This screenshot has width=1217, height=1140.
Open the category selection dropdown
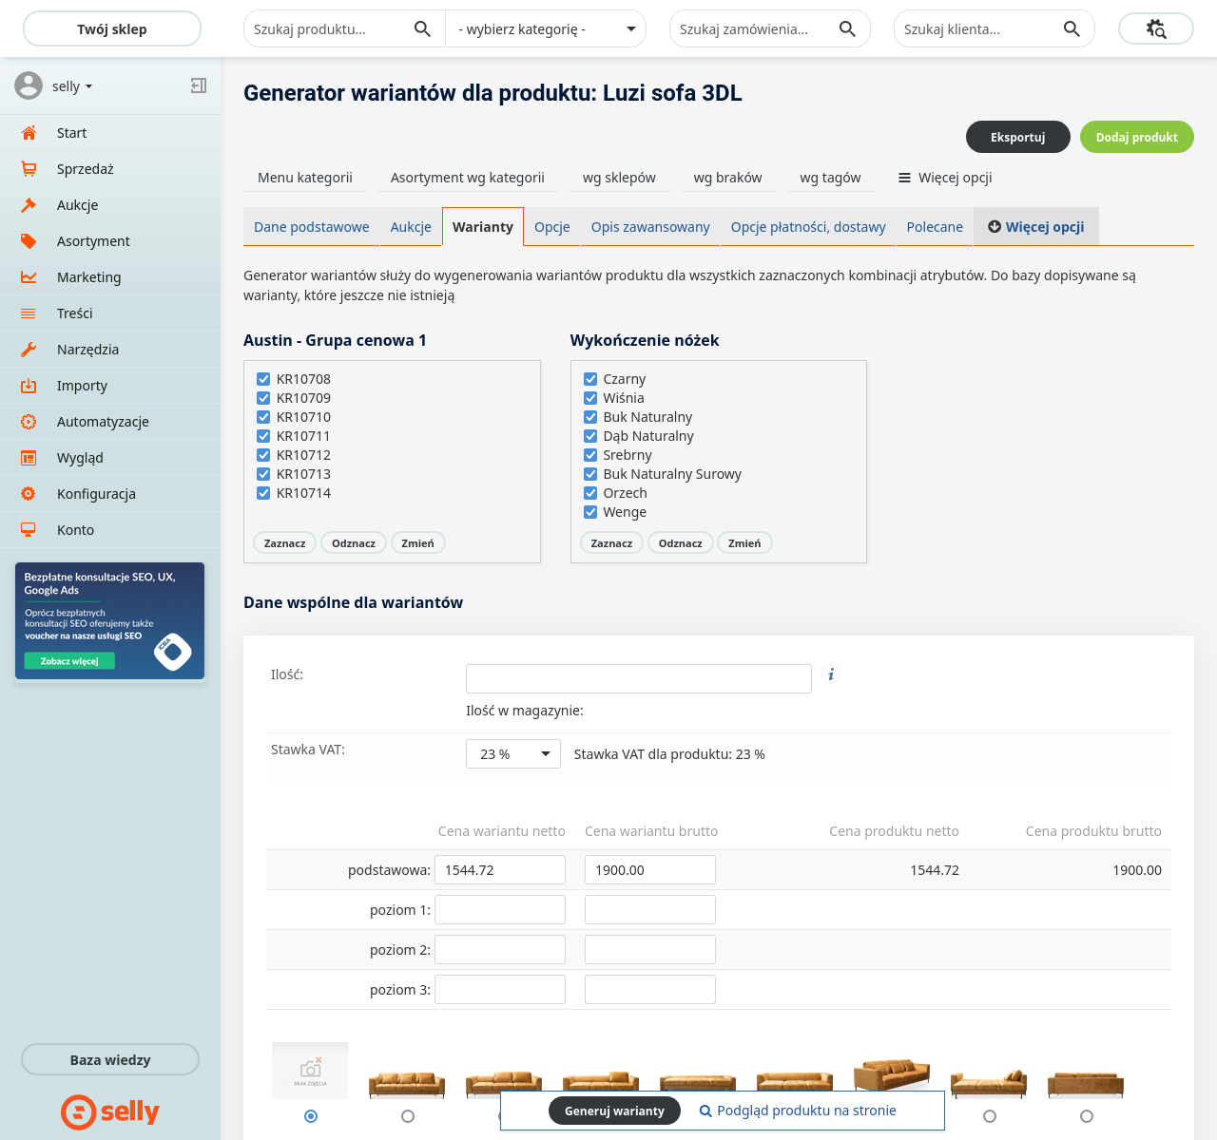coord(546,29)
